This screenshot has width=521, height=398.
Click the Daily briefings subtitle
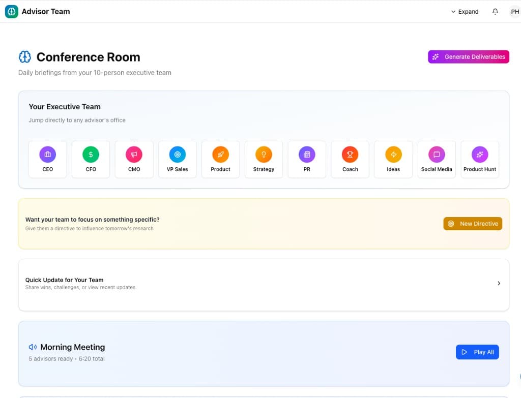tap(95, 73)
